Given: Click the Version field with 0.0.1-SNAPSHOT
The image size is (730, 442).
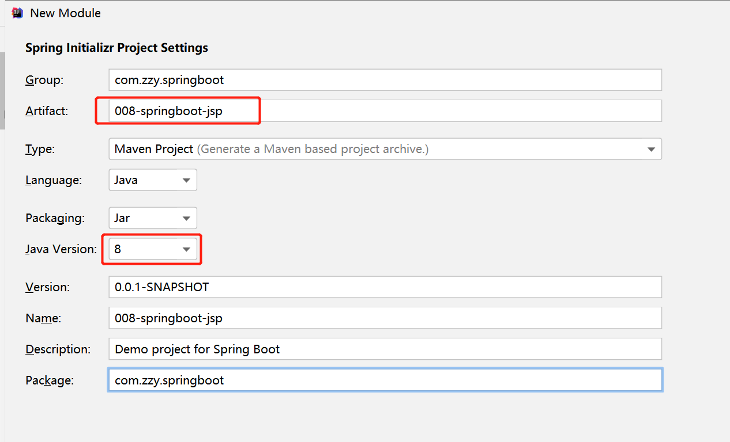Looking at the screenshot, I should [x=385, y=287].
